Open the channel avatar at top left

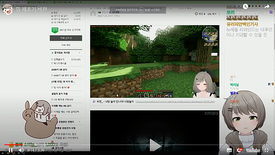pyautogui.click(x=7, y=9)
